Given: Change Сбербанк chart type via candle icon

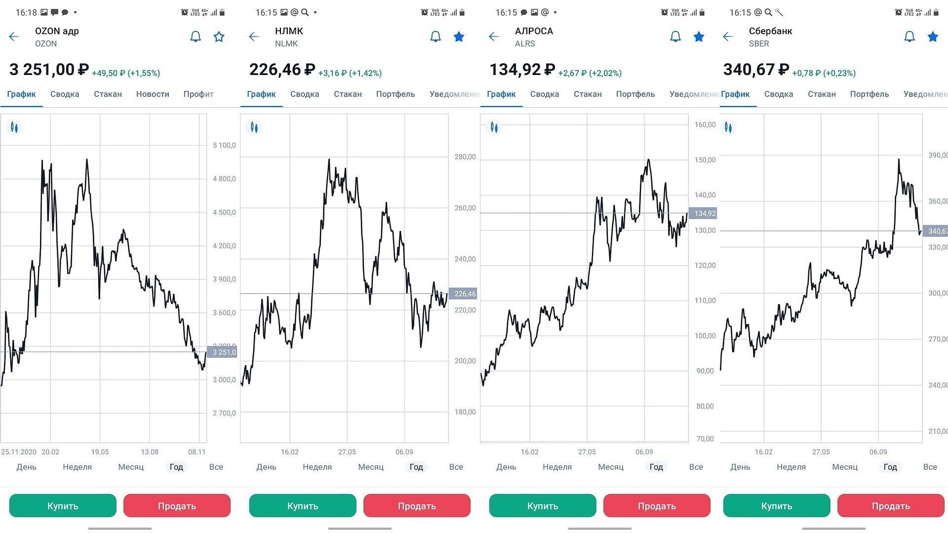Looking at the screenshot, I should [728, 128].
